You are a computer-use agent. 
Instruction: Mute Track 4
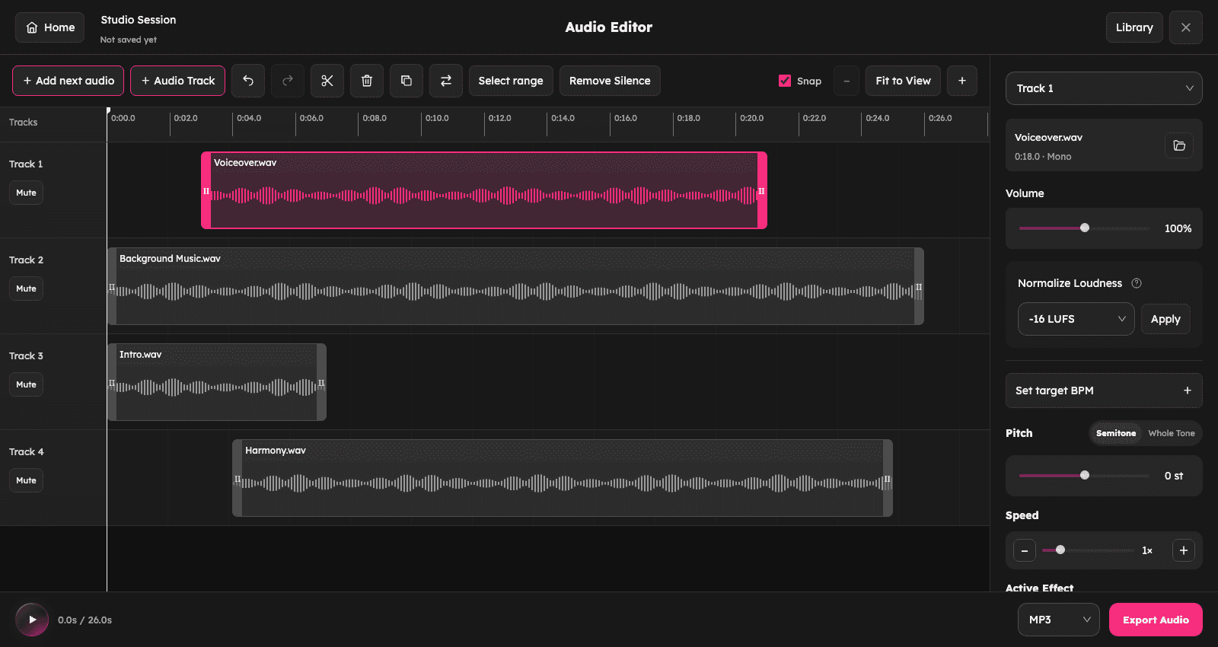pos(27,480)
